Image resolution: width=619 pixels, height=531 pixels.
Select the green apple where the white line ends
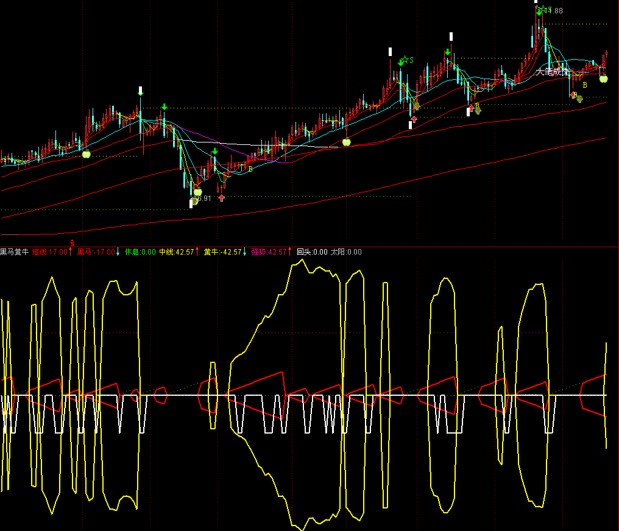coord(346,142)
